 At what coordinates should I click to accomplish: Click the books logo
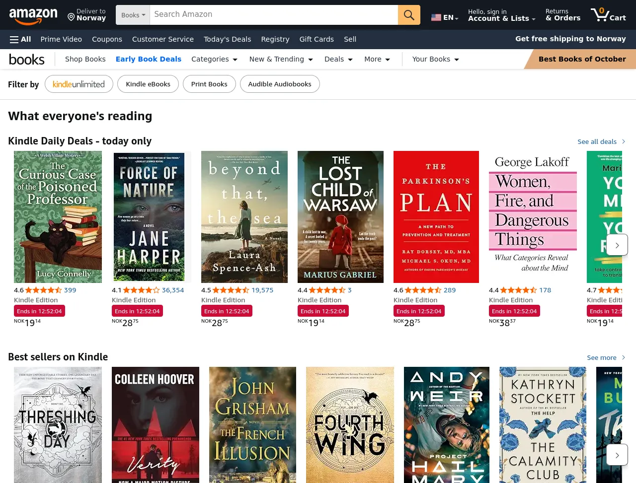click(27, 59)
